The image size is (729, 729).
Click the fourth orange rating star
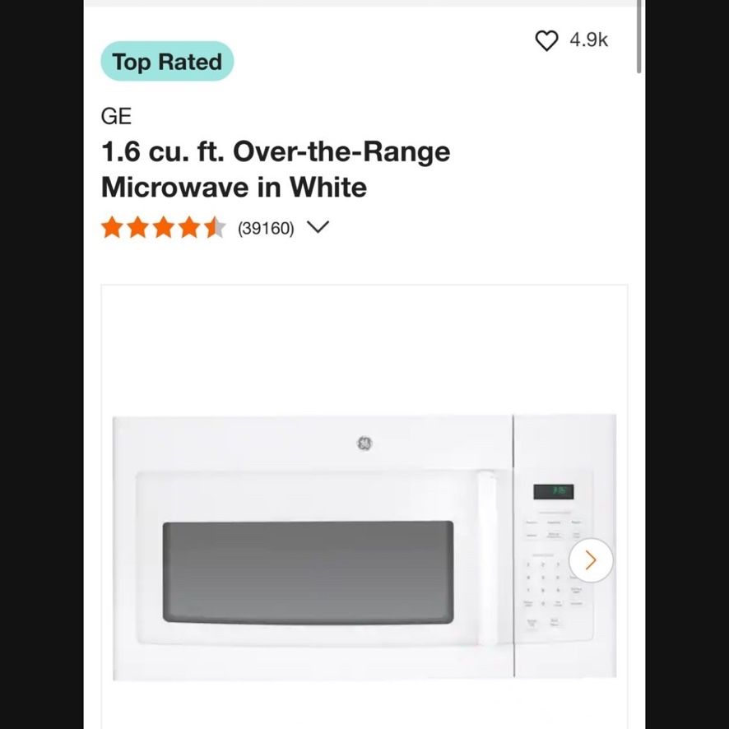(x=189, y=227)
